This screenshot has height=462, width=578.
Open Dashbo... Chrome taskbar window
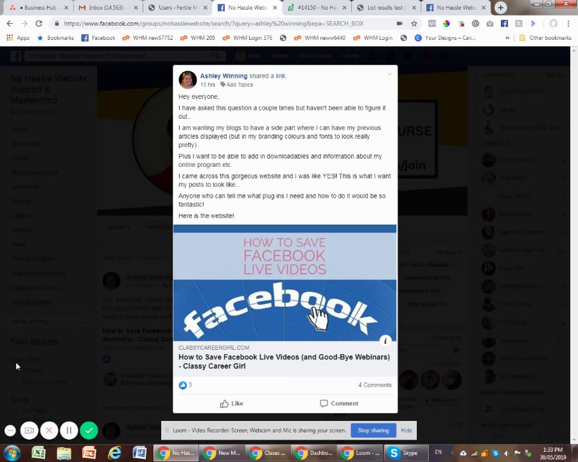(x=314, y=453)
